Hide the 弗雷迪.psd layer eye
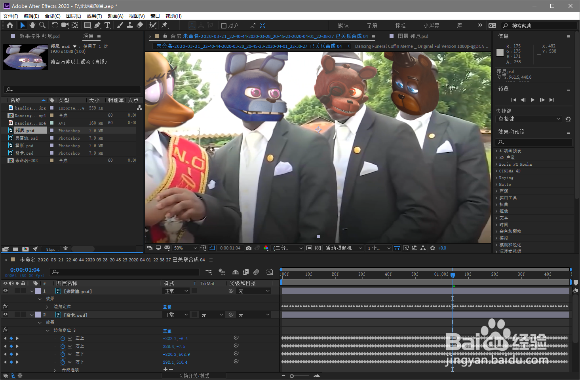 click(x=6, y=291)
